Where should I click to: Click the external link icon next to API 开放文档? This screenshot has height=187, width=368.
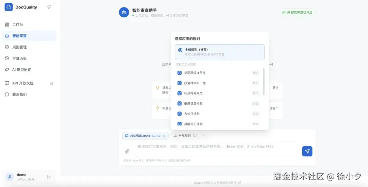click(x=52, y=83)
